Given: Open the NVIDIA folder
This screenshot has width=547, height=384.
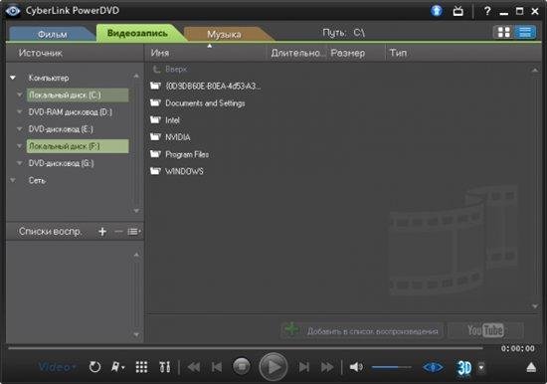Looking at the screenshot, I should pyautogui.click(x=178, y=137).
